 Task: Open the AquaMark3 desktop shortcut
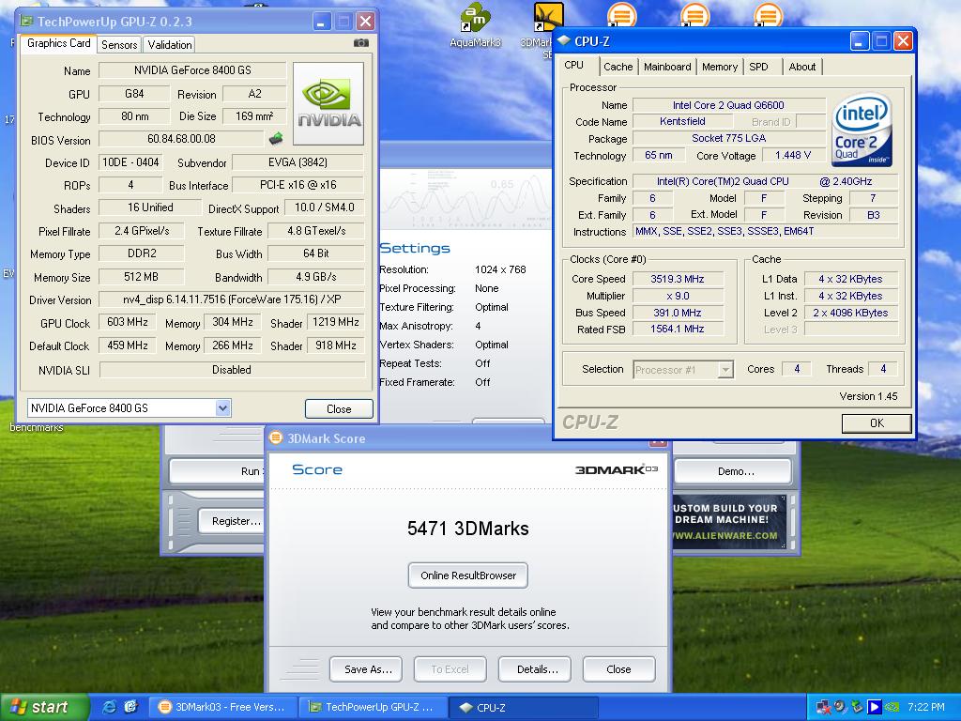(475, 25)
